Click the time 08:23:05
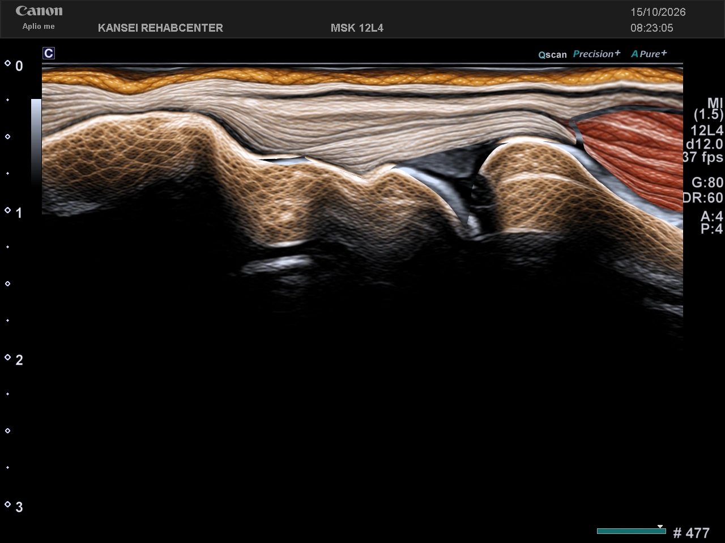Screen dimensions: 725x543 [x=652, y=28]
